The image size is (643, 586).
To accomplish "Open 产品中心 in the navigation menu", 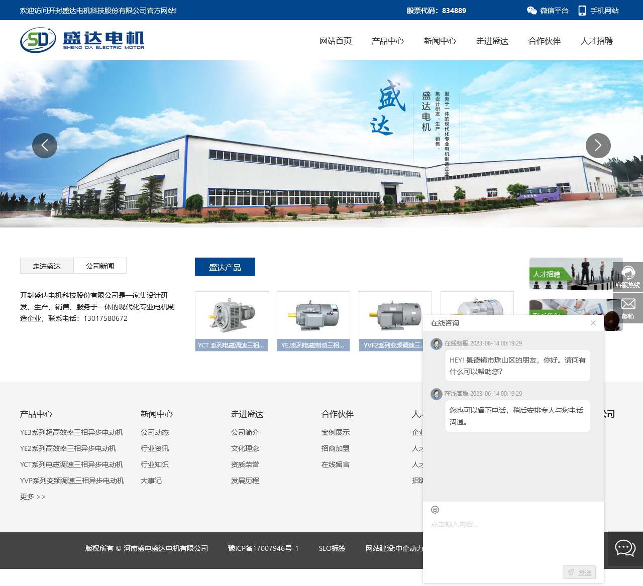I will (387, 41).
